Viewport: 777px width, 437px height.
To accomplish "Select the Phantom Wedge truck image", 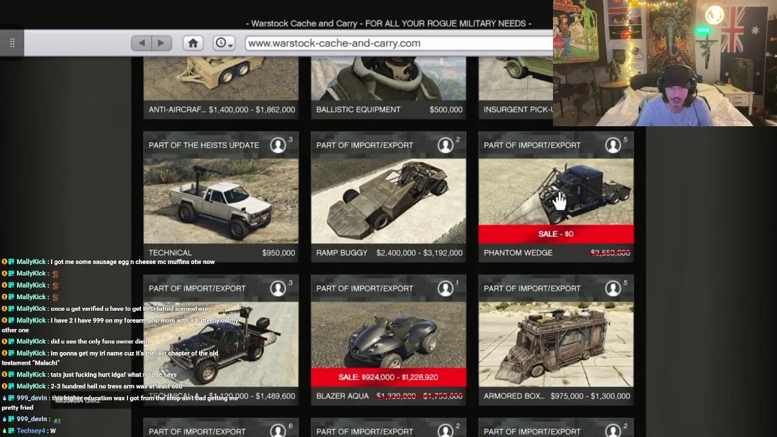I will click(556, 192).
